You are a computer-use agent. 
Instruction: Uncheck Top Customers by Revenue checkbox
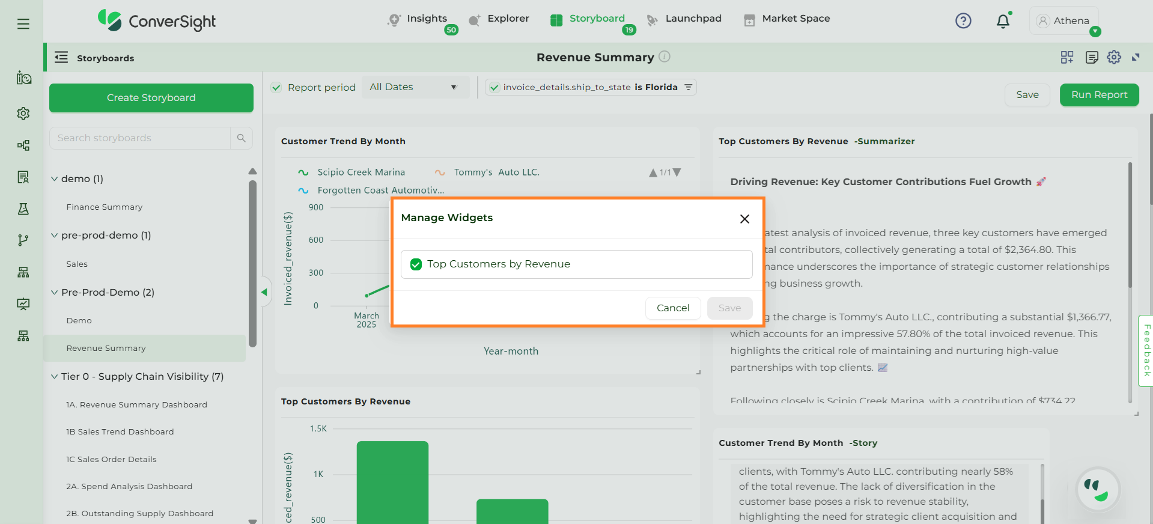point(416,264)
